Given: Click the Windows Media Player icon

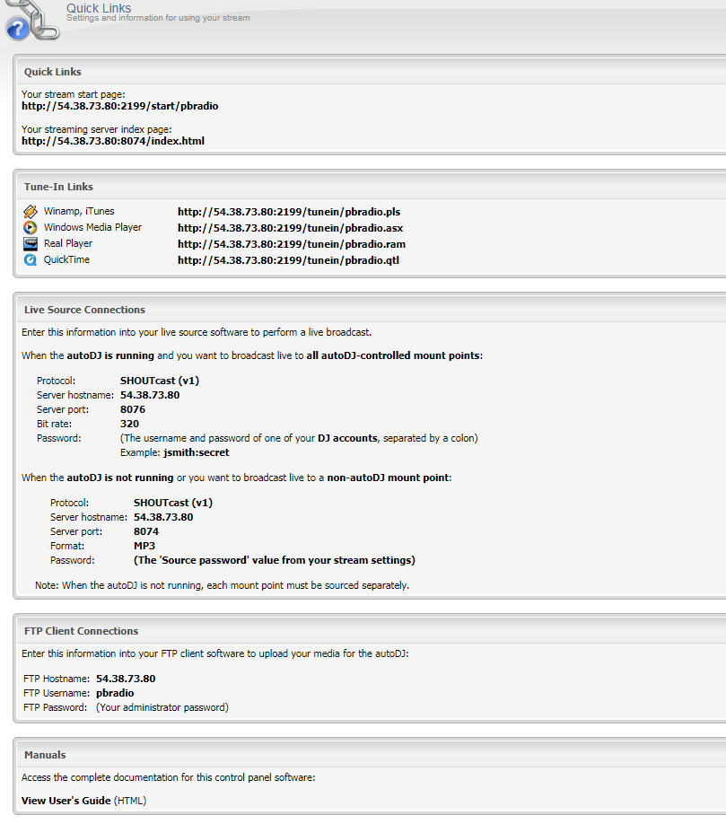Looking at the screenshot, I should click(x=30, y=228).
